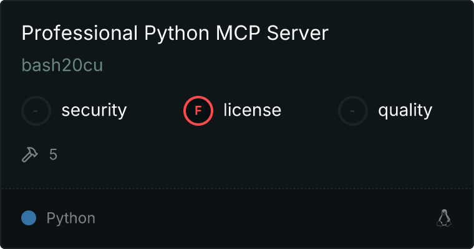Screen dimensions: 474x249
Task: Click the security grade badge circle
Action: coord(36,111)
